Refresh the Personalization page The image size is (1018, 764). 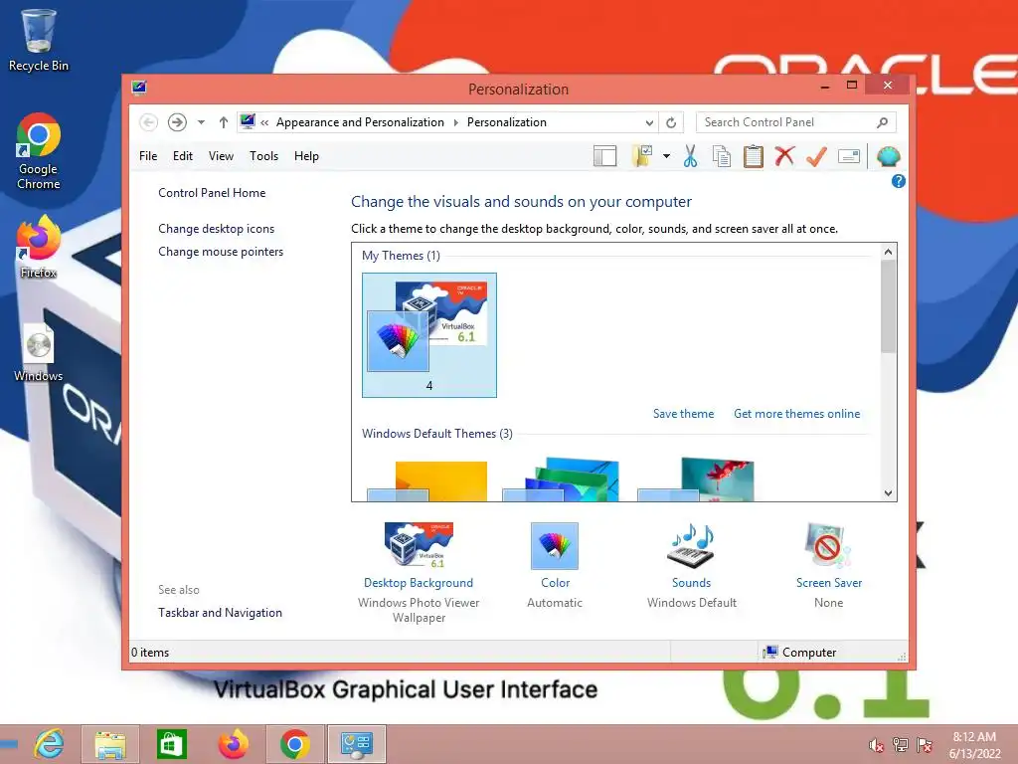(671, 122)
